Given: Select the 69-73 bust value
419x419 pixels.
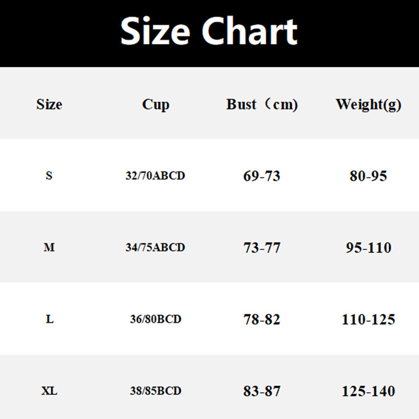Looking at the screenshot, I should pos(262,176).
